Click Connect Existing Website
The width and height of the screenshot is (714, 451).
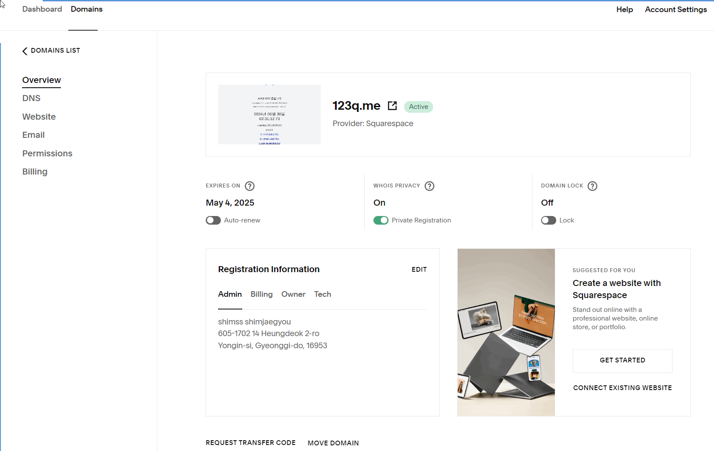coord(622,388)
